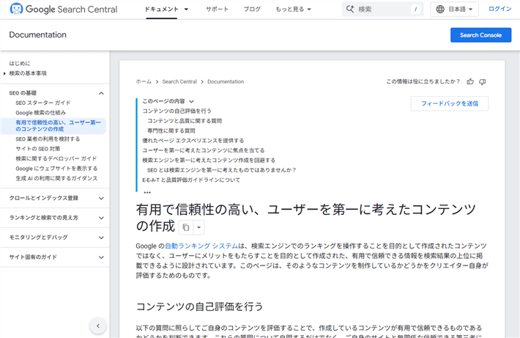Show more contents via the three dots
This screenshot has height=338, width=520.
click(147, 192)
